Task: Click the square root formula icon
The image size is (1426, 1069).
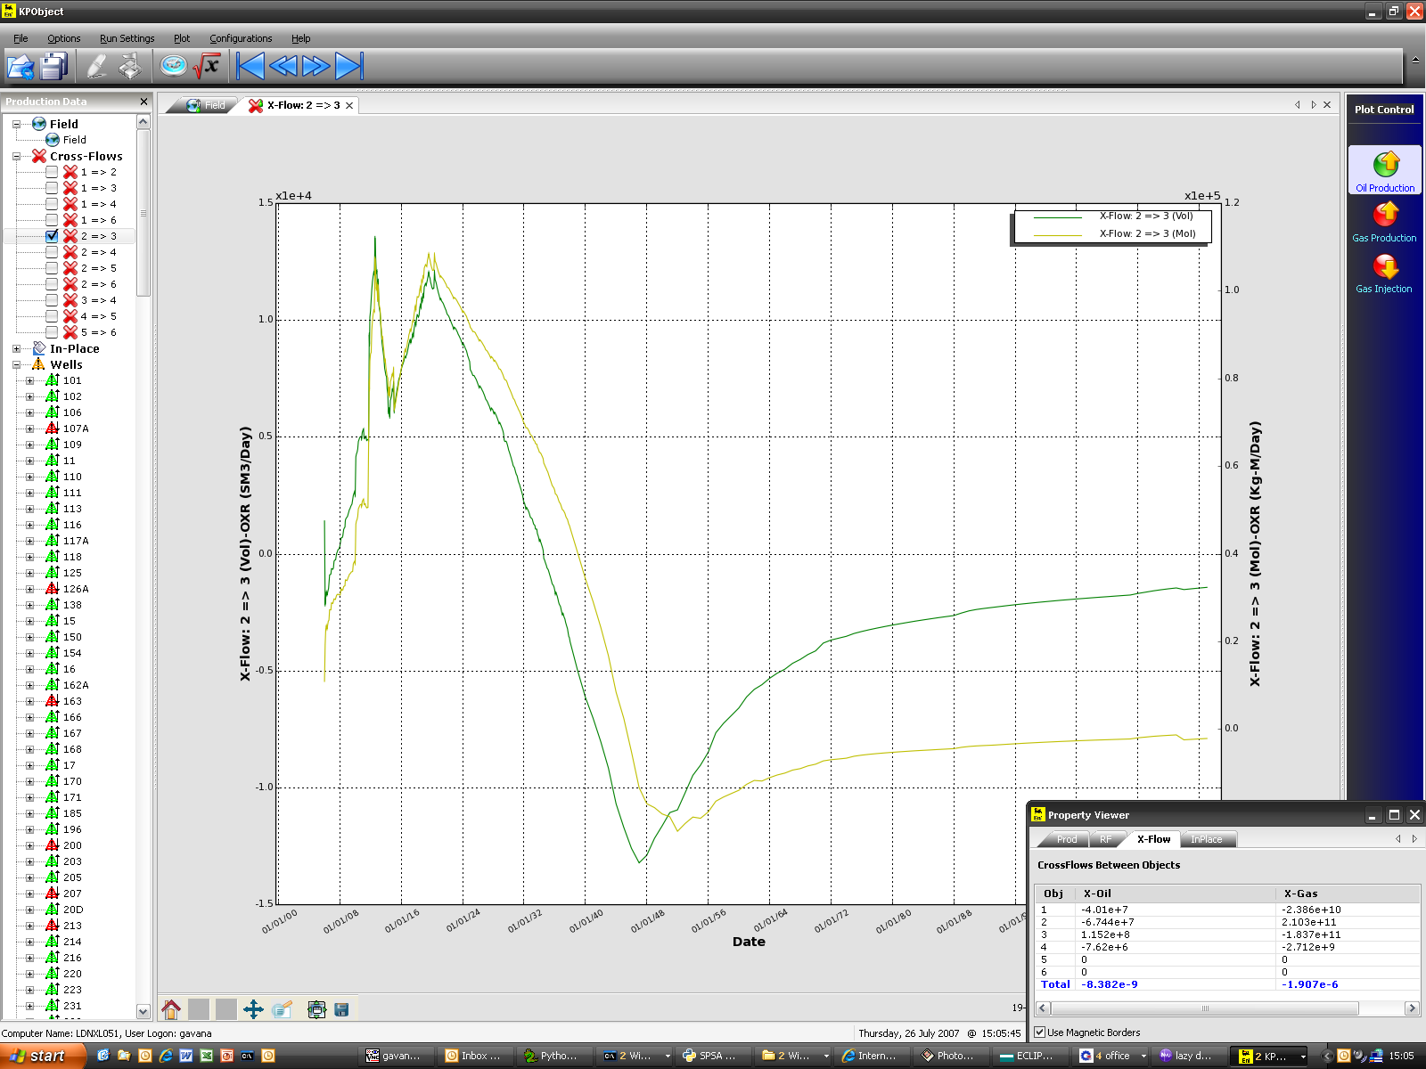Action: [207, 66]
